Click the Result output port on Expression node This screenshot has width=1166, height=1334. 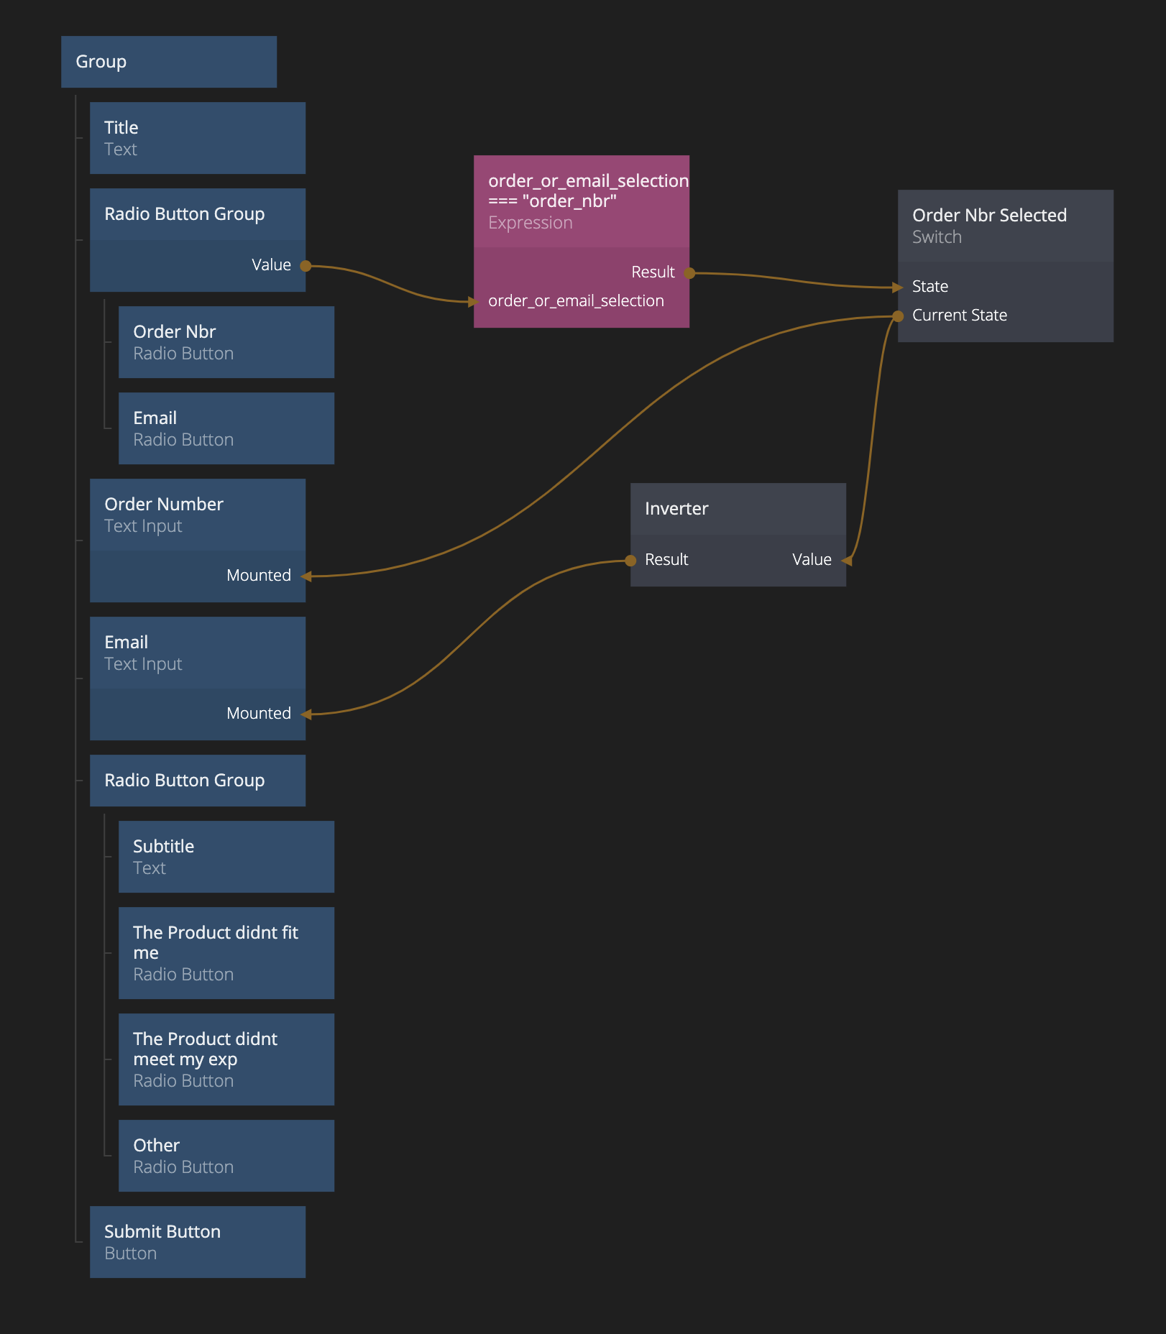tap(689, 273)
